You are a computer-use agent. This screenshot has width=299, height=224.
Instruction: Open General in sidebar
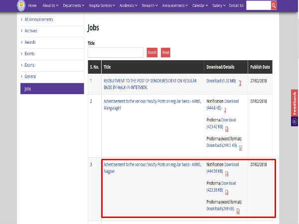(30, 76)
